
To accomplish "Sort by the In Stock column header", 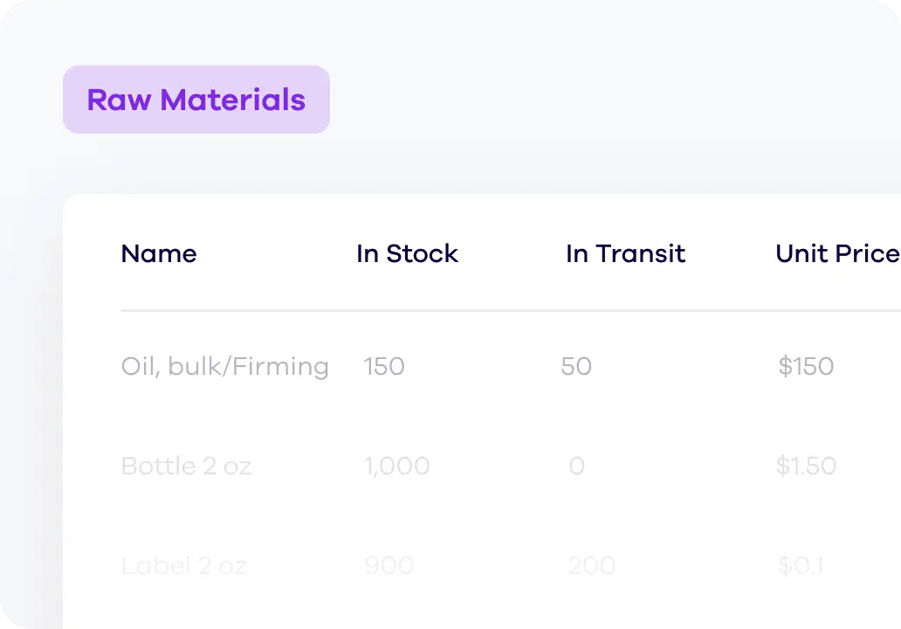I will click(x=407, y=254).
